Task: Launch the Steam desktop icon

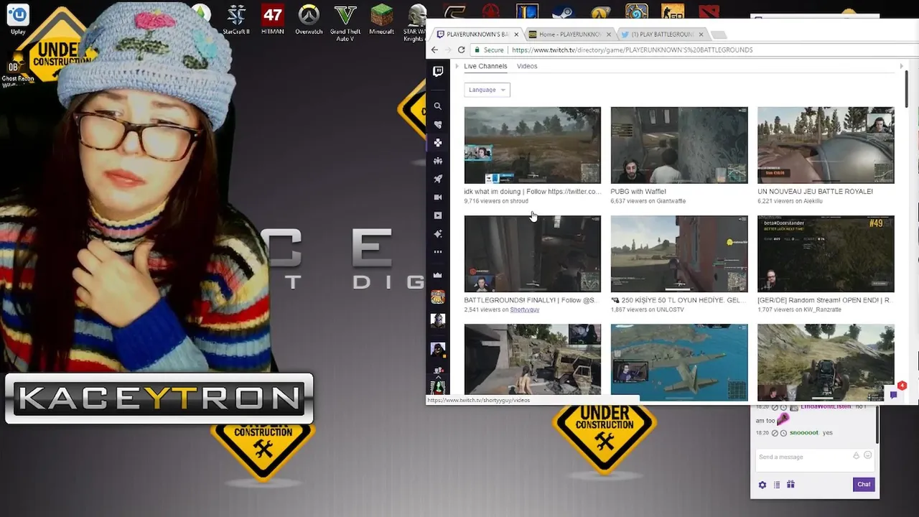Action: (563, 12)
